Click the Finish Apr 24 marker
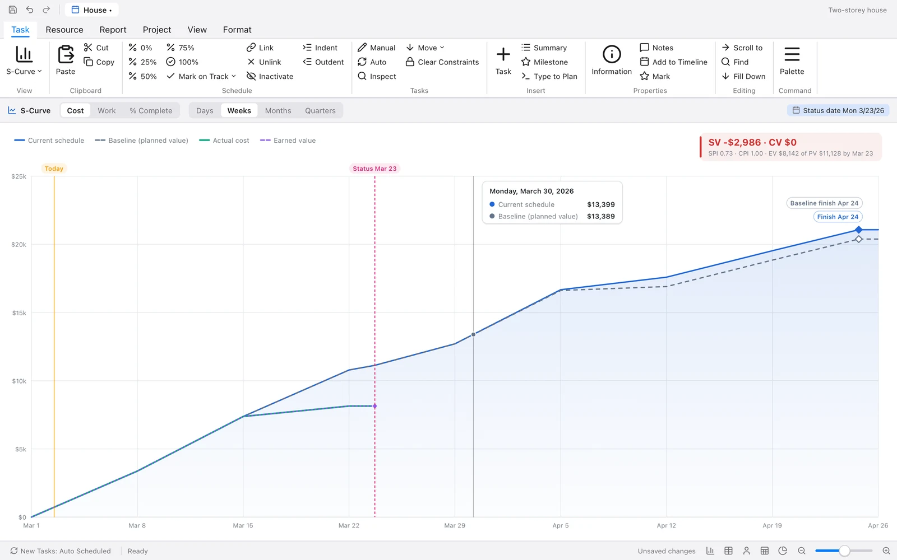The width and height of the screenshot is (897, 560). click(838, 217)
